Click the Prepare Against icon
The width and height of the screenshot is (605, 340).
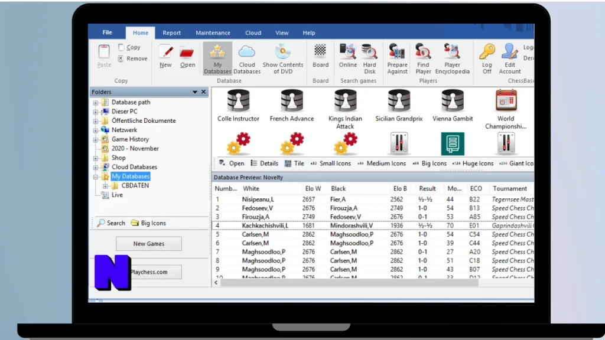click(x=397, y=58)
